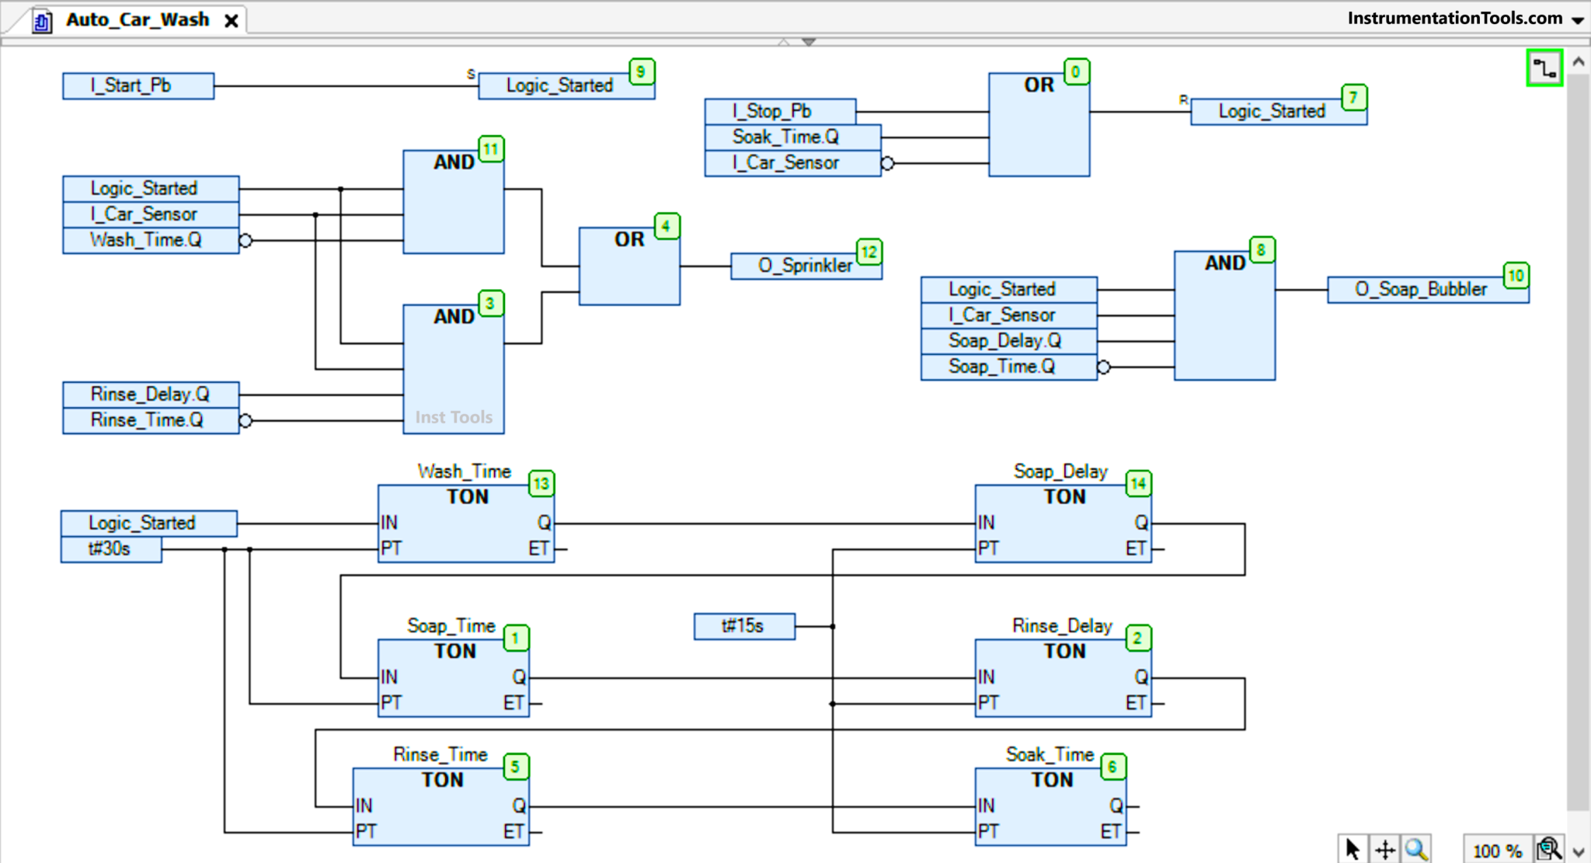Select the O_Soap_Bubbler output box

(1428, 290)
